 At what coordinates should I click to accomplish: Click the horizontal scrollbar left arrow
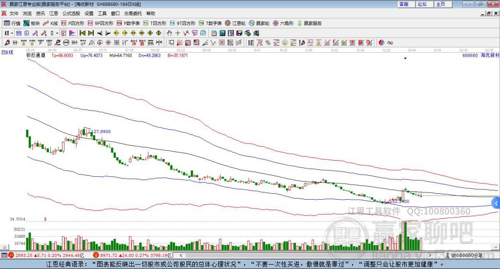tap(181, 255)
